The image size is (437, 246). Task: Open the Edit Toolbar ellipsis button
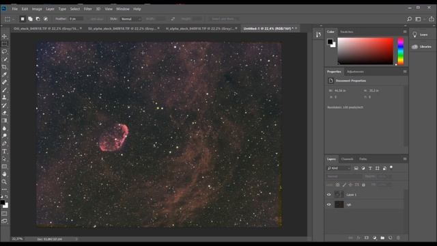tap(5, 189)
